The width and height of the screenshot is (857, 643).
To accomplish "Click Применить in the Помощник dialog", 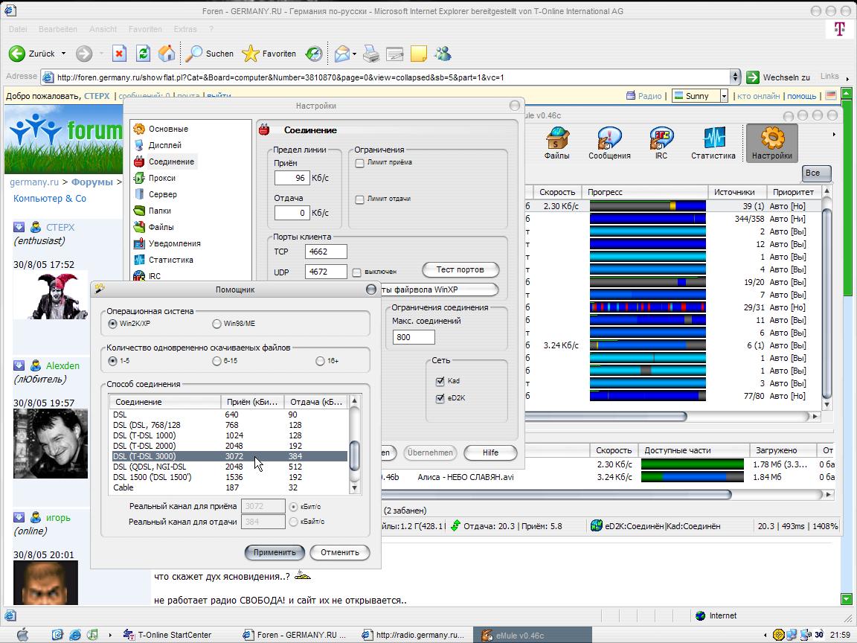I will pyautogui.click(x=275, y=552).
